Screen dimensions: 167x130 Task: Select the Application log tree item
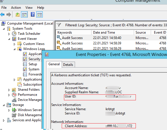tap(35, 54)
